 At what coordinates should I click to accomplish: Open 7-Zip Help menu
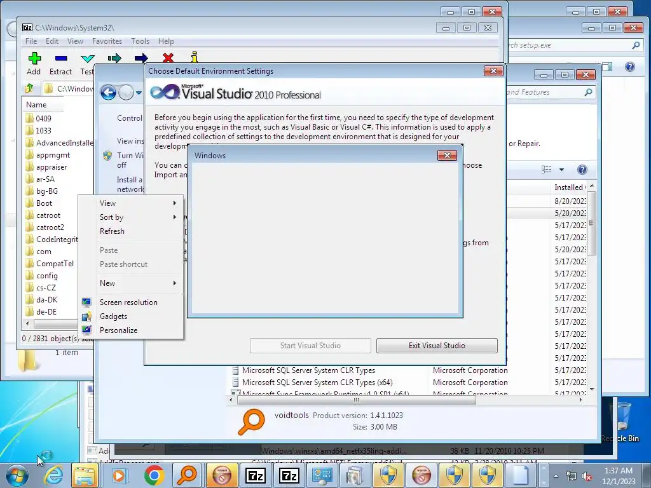(166, 41)
